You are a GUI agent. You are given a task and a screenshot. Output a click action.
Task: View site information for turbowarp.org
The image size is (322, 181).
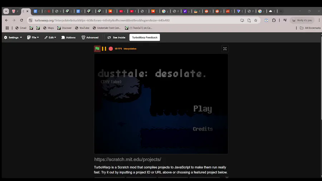pyautogui.click(x=31, y=20)
